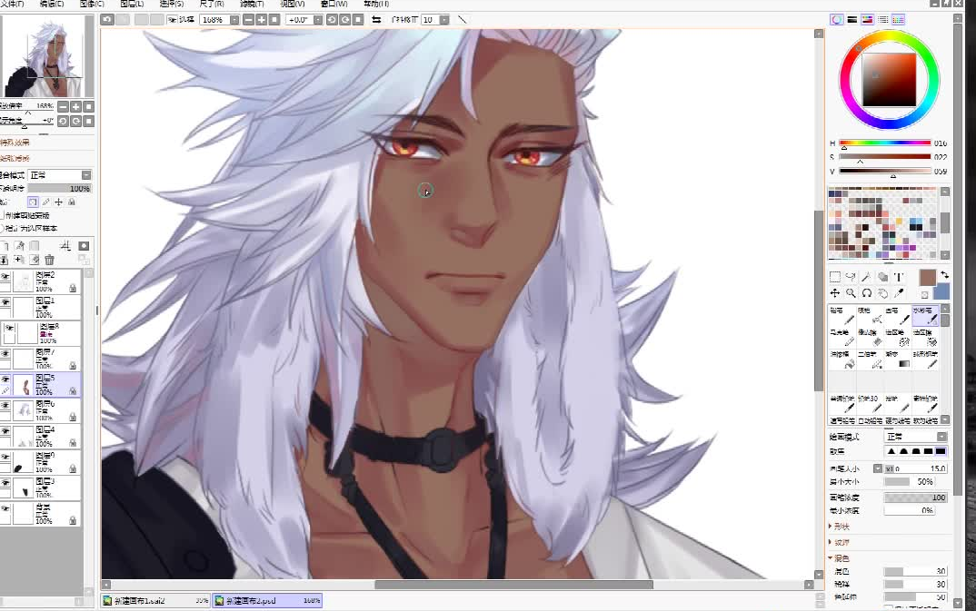Toggle the HSV slider panel icon
976x611 pixels.
[868, 20]
